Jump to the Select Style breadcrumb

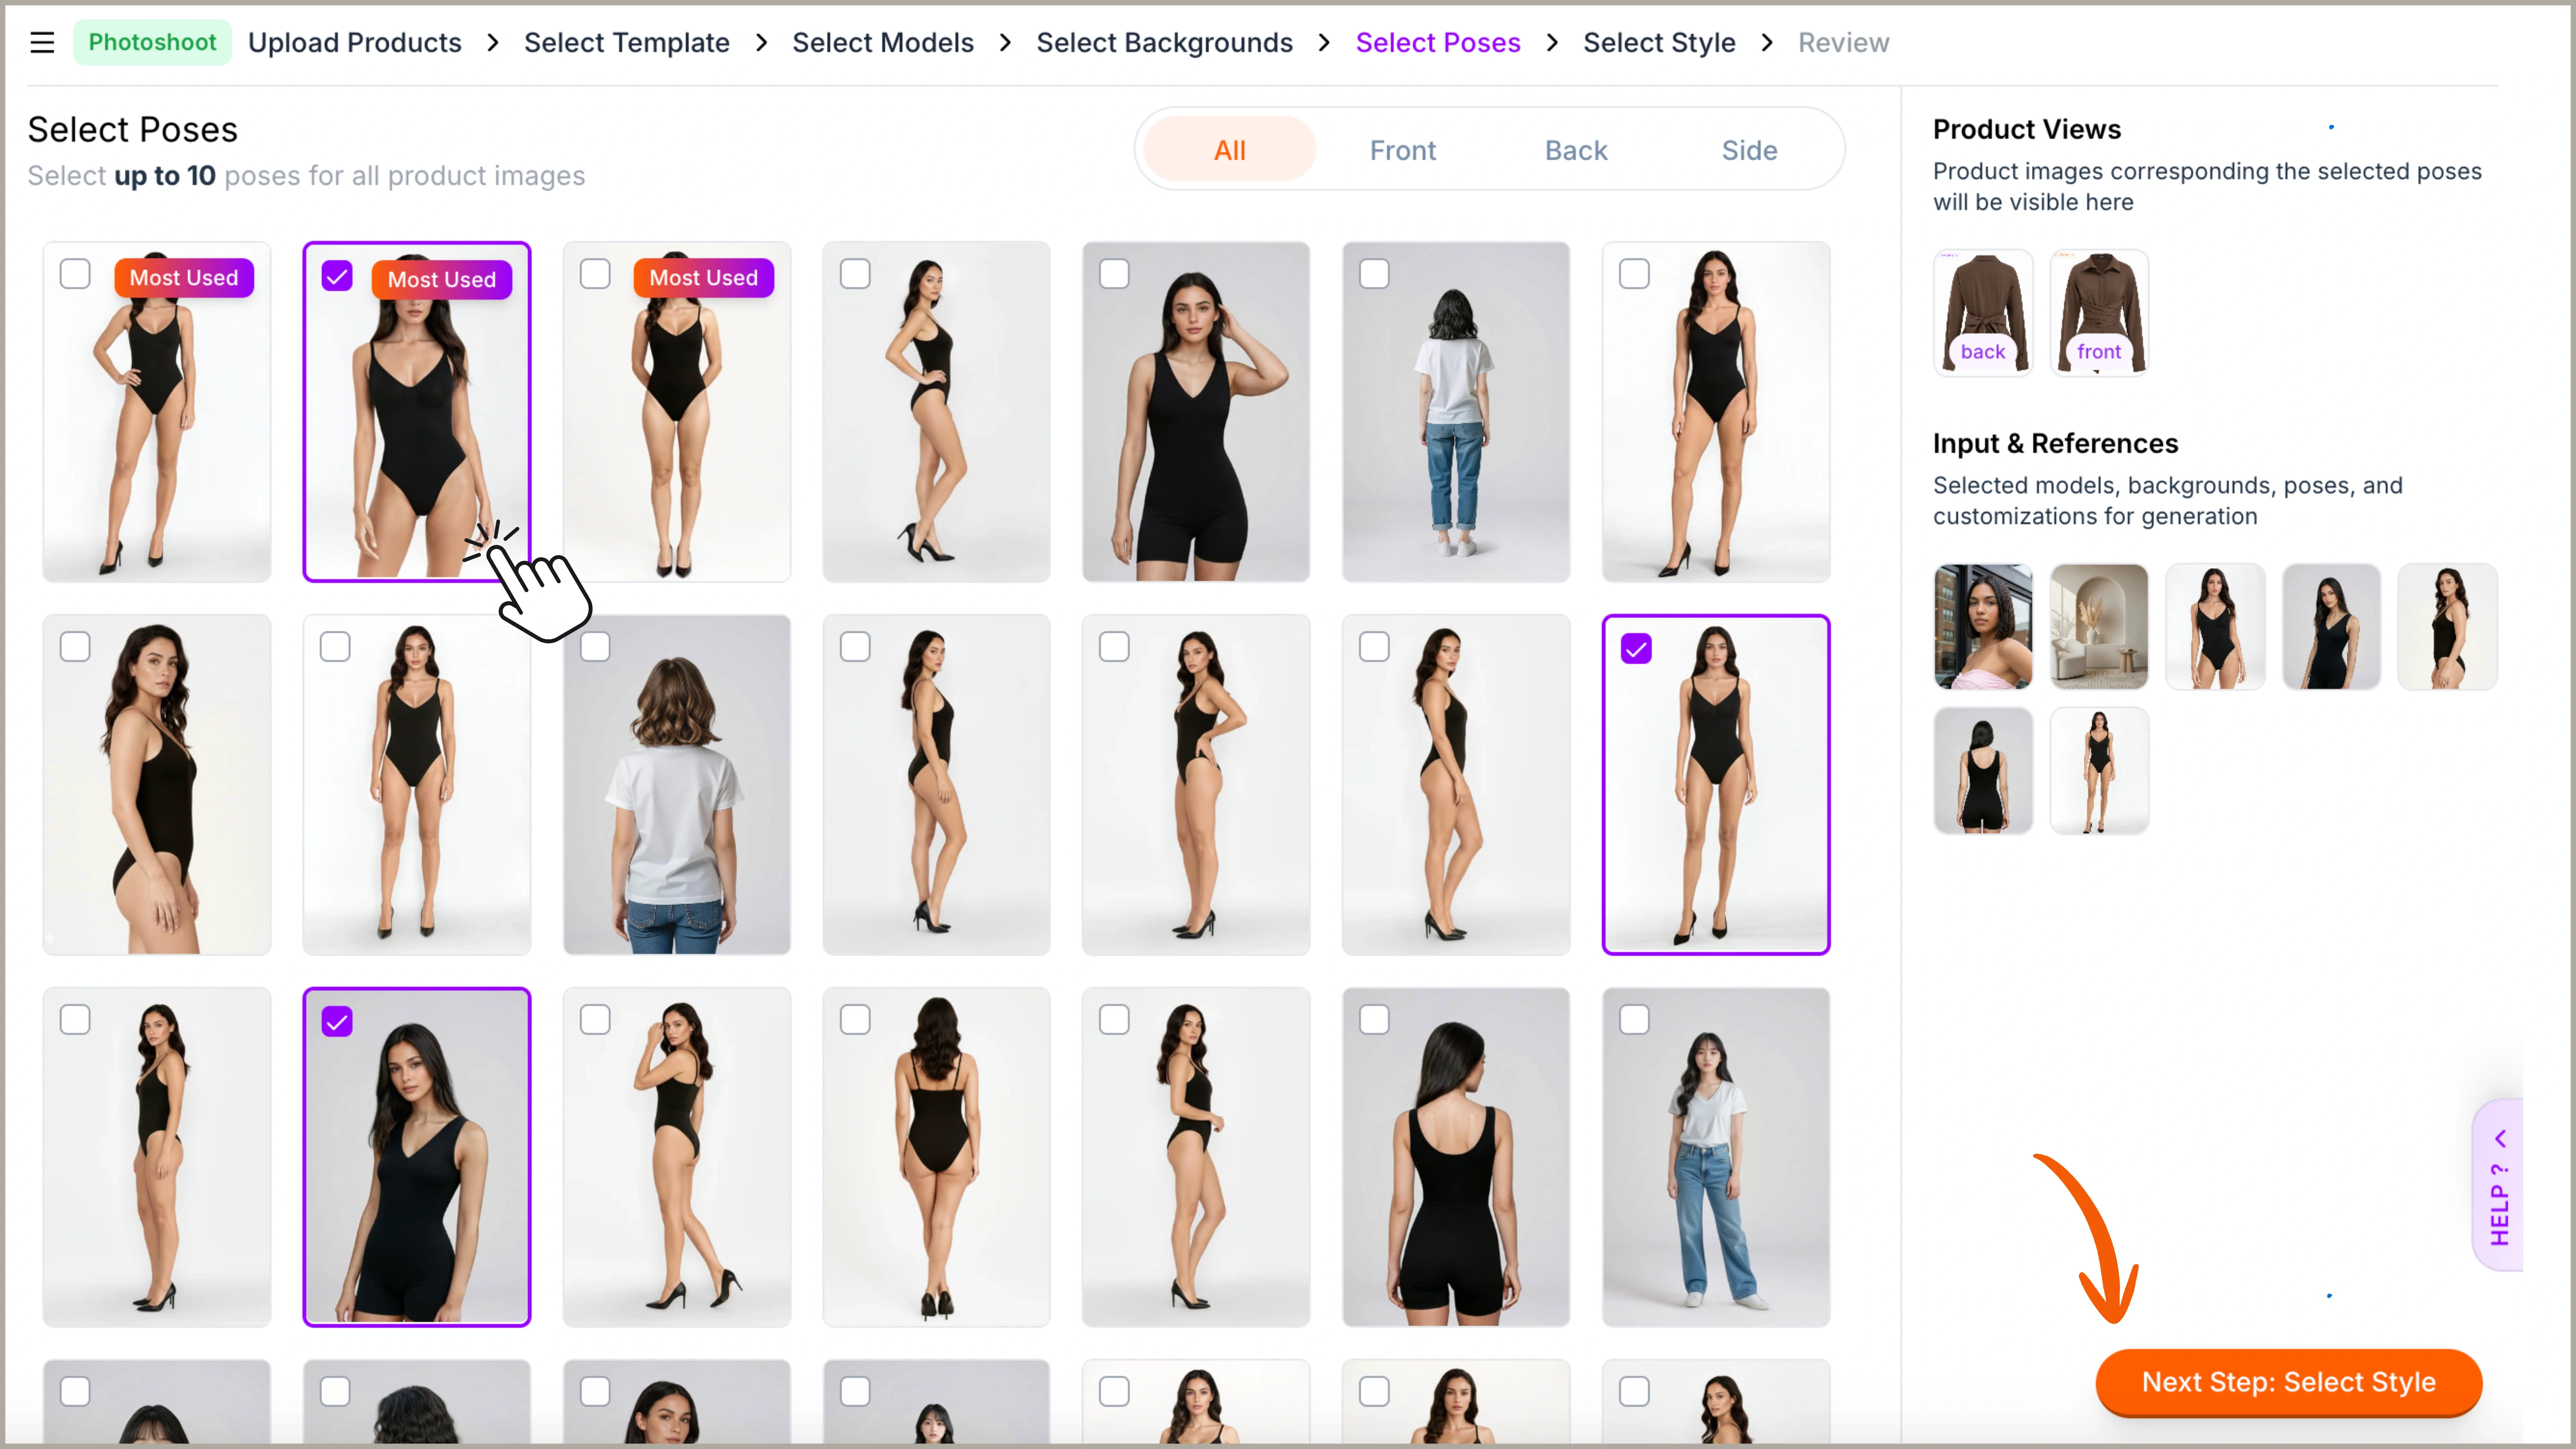coord(1658,42)
